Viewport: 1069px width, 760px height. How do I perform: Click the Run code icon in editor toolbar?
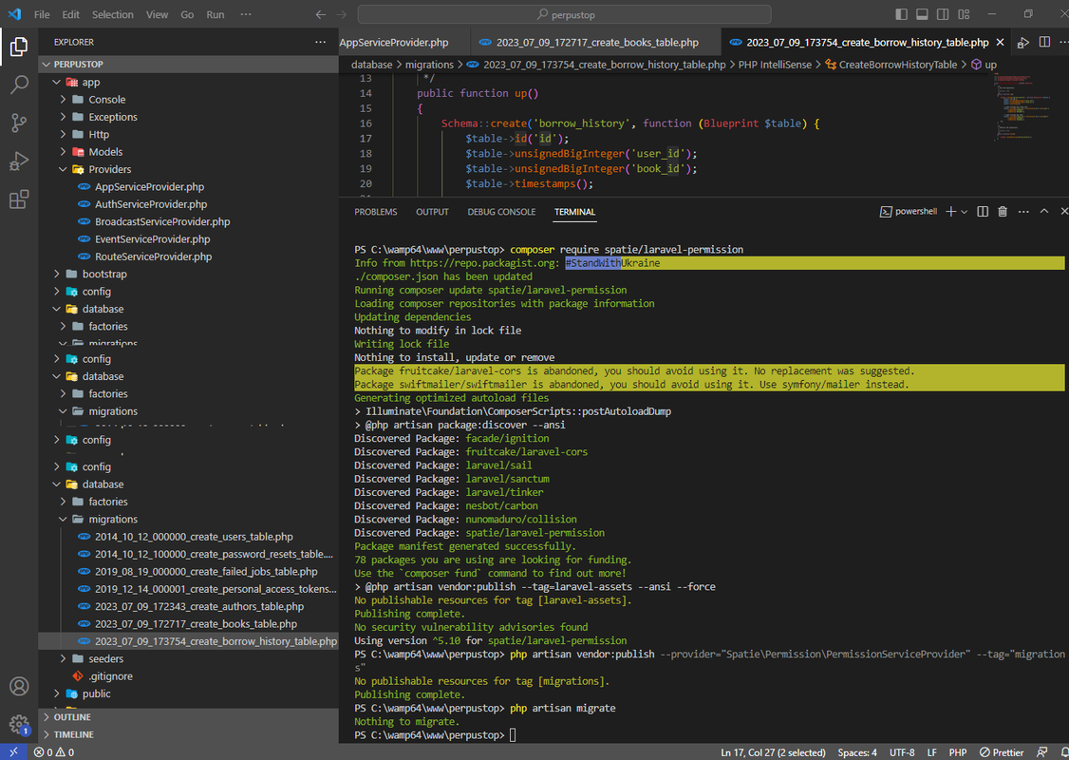(1023, 43)
